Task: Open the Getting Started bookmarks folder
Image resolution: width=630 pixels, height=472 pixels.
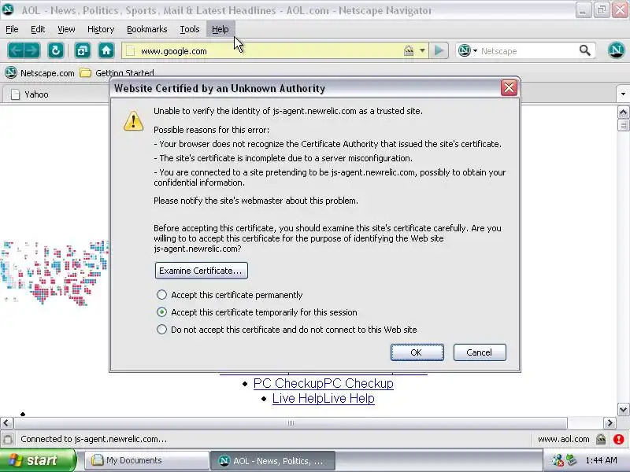Action: click(117, 73)
